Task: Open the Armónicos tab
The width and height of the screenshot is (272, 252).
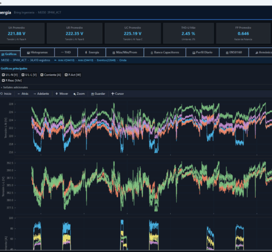Action: 261,53
